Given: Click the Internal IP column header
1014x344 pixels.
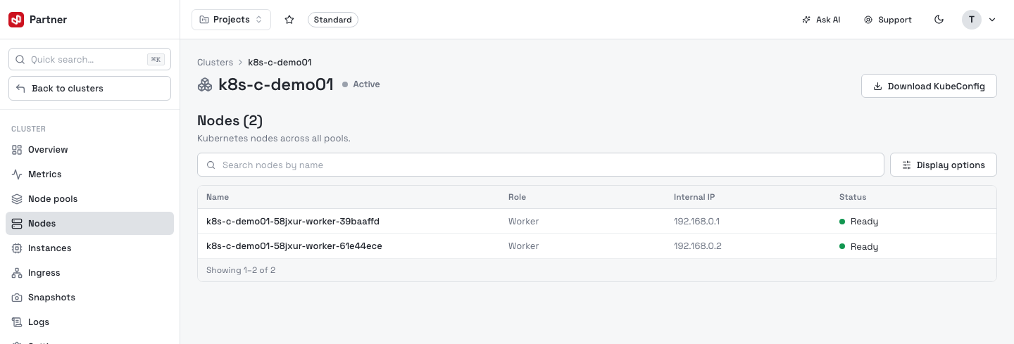Looking at the screenshot, I should click(694, 197).
